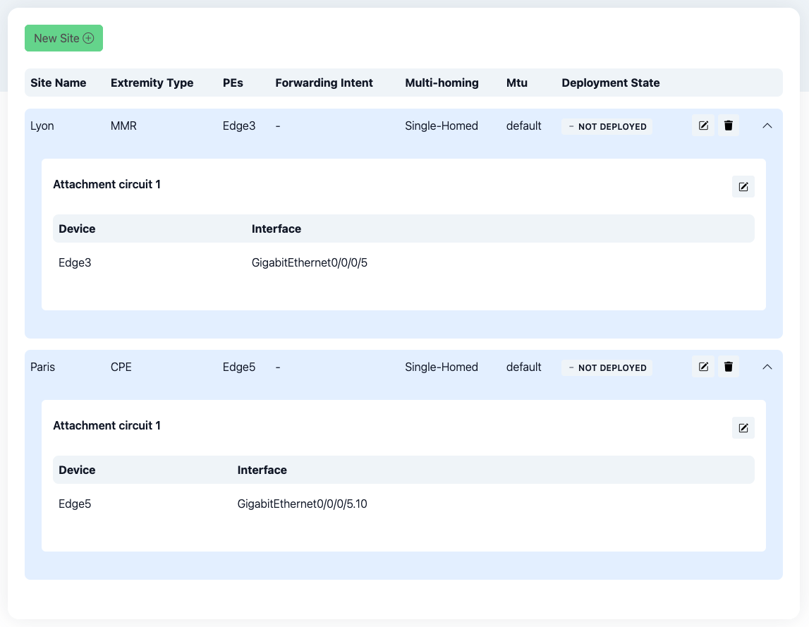Click Edge5 in the PEs column

(238, 367)
